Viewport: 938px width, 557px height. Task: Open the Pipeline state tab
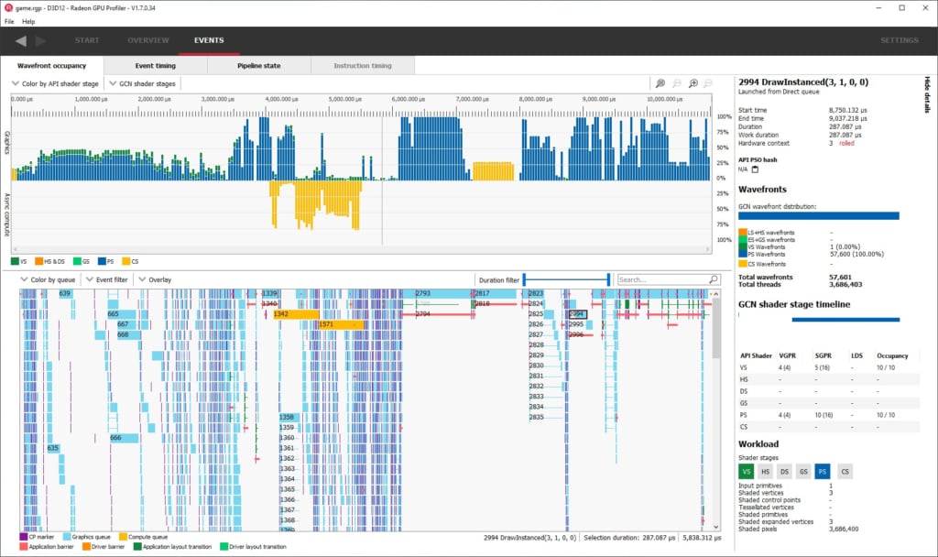259,66
